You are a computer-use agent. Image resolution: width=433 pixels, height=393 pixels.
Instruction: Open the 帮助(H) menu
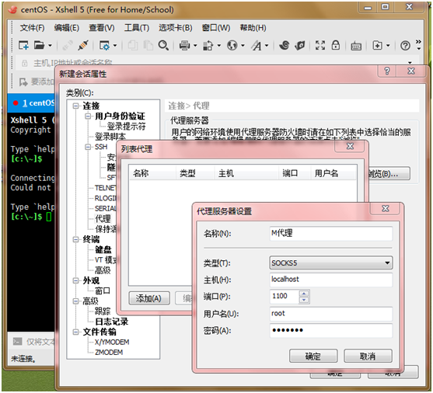pyautogui.click(x=253, y=28)
